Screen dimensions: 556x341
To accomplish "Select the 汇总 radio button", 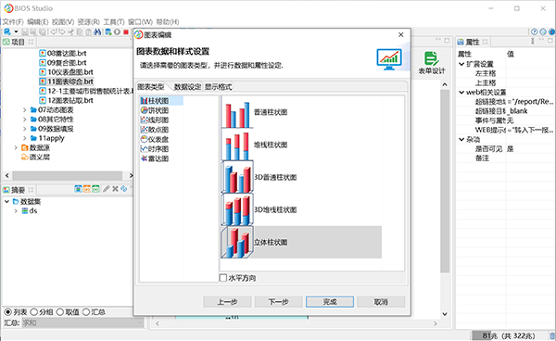I will [86, 312].
